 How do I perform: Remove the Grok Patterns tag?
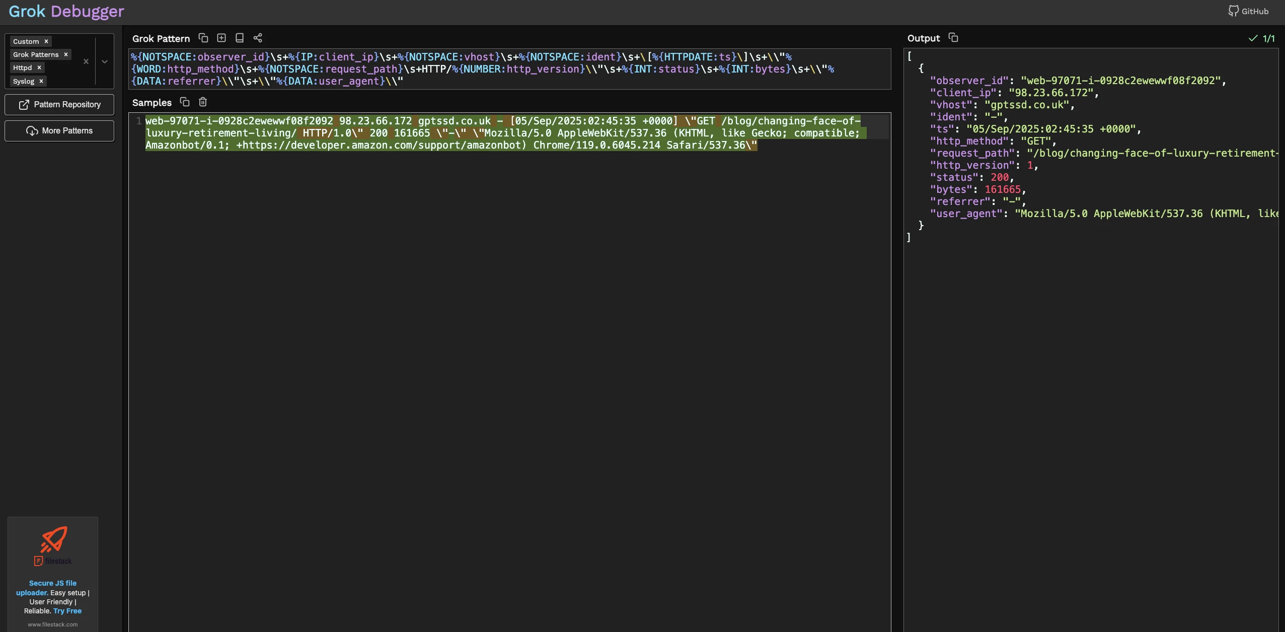[66, 54]
